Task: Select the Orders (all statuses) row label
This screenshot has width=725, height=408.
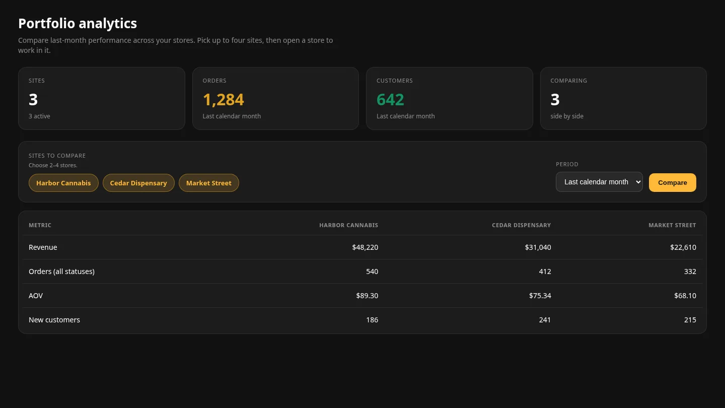Action: [61, 271]
